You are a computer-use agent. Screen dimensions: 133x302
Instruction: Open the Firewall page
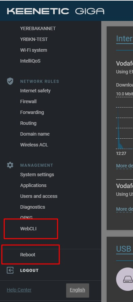point(28,101)
